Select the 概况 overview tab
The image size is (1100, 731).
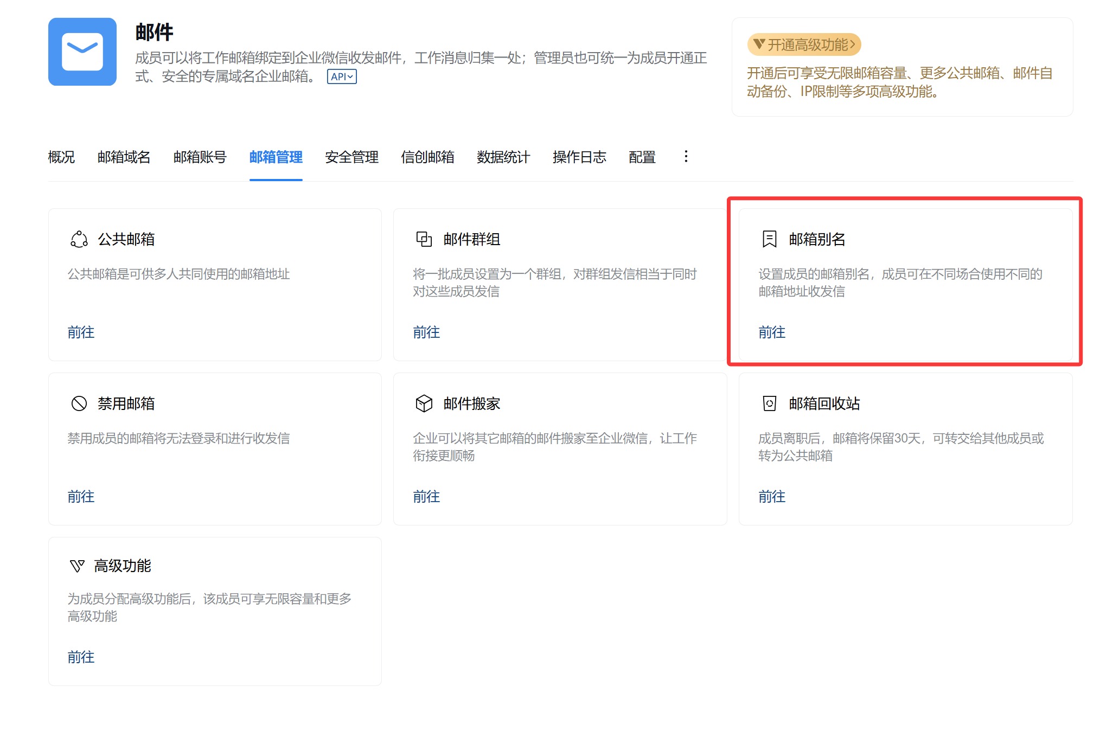pos(61,157)
